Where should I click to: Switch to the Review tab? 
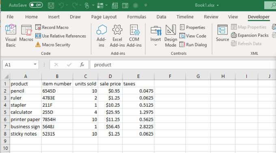211,17
